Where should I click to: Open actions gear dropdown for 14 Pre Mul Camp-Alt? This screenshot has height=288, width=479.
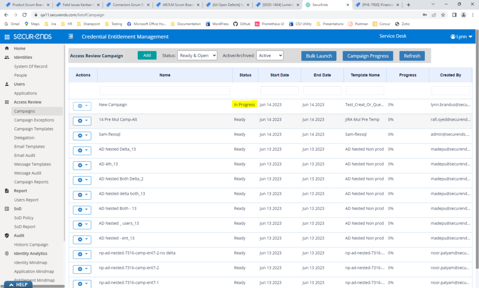click(x=82, y=121)
